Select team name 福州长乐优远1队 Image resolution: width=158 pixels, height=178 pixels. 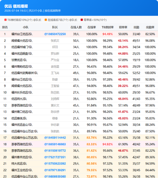pos(22,93)
